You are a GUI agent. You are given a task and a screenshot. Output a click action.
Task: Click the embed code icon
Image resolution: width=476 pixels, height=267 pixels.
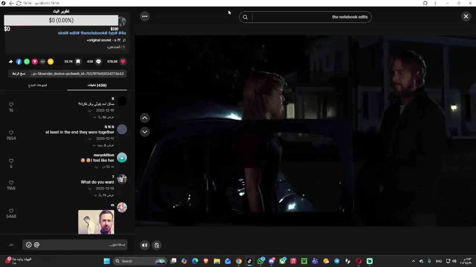43,62
